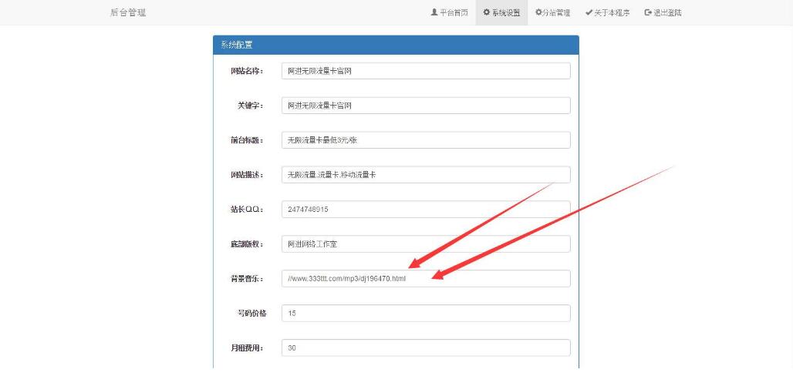Click the 背景音乐 label
The width and height of the screenshot is (793, 386).
point(247,279)
